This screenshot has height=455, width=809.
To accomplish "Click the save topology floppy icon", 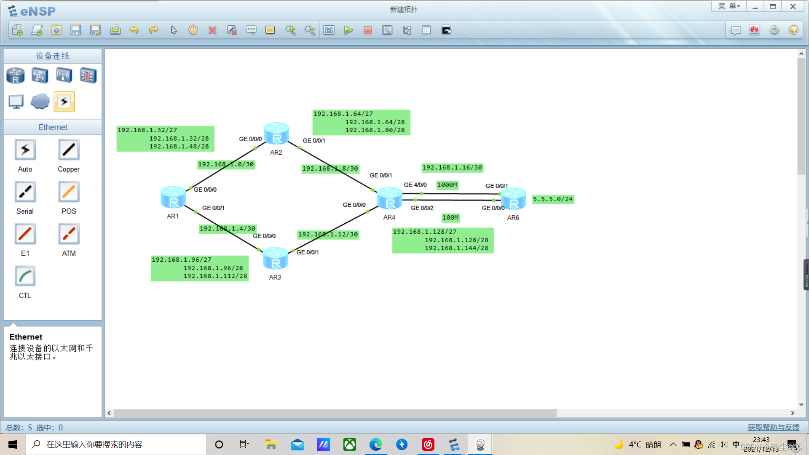I will point(76,30).
